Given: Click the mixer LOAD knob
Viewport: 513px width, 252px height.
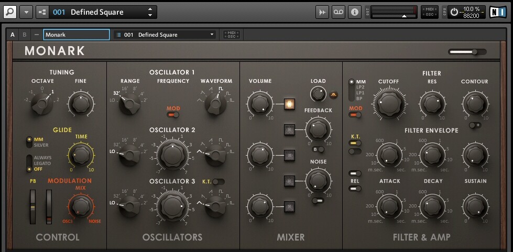Looking at the screenshot, I should pos(318,94).
